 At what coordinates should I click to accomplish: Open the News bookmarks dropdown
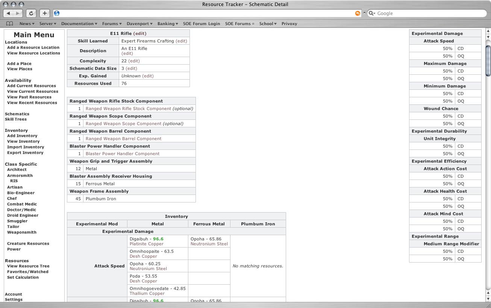[x=27, y=24]
